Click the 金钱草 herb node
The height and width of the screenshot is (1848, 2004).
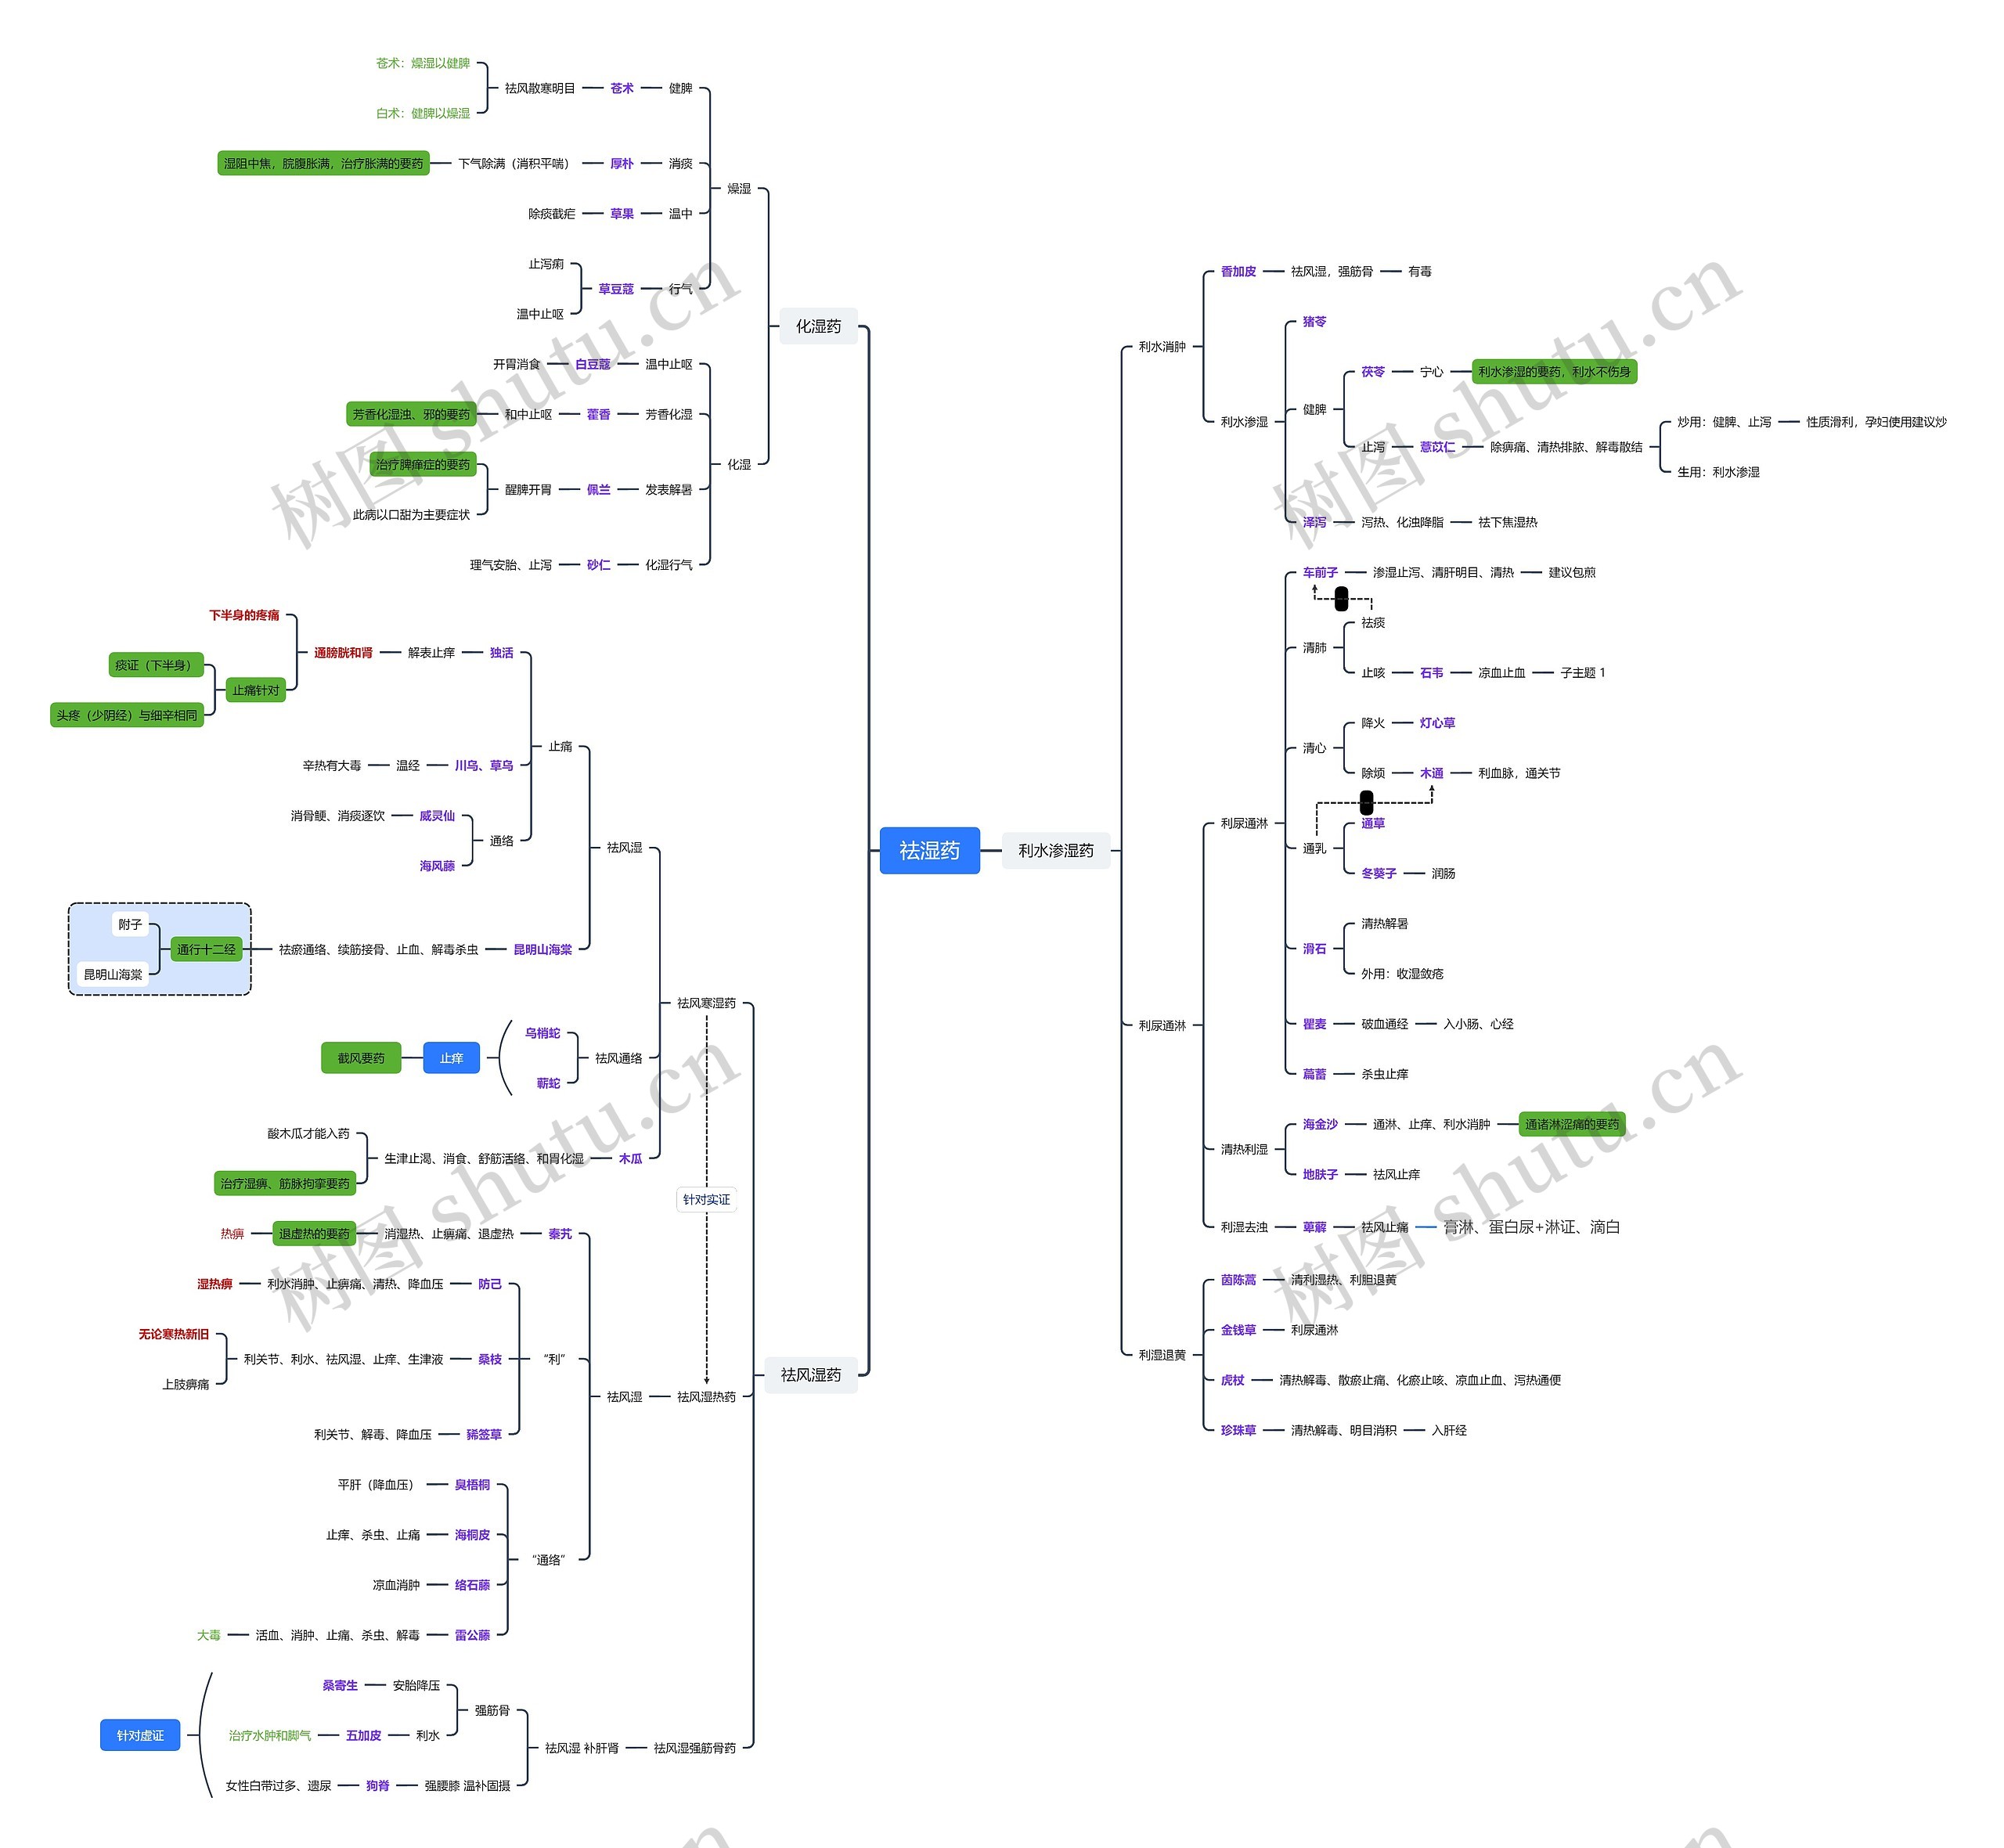(x=1238, y=1330)
